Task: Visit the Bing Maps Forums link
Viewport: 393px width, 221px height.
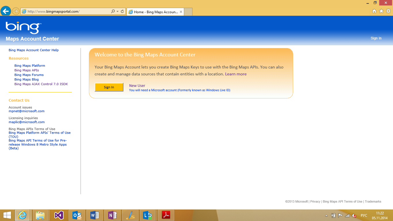Action: pos(29,75)
